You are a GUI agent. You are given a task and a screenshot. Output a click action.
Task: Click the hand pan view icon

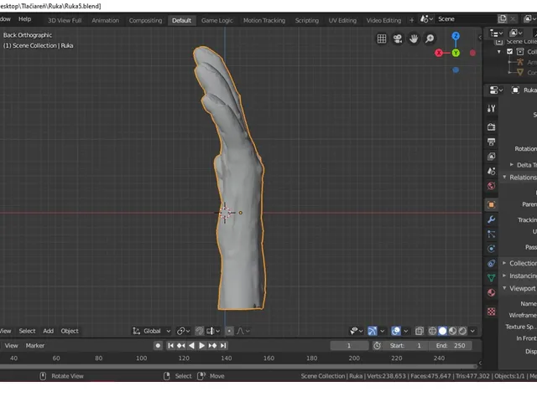pos(414,39)
